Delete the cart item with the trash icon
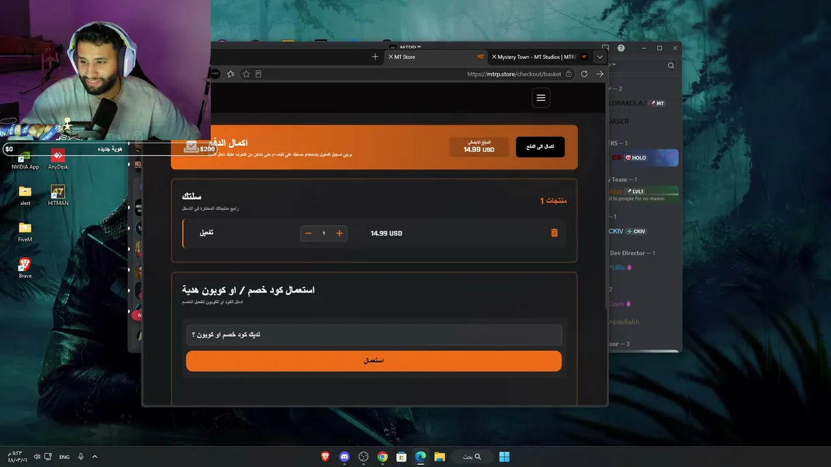 554,233
